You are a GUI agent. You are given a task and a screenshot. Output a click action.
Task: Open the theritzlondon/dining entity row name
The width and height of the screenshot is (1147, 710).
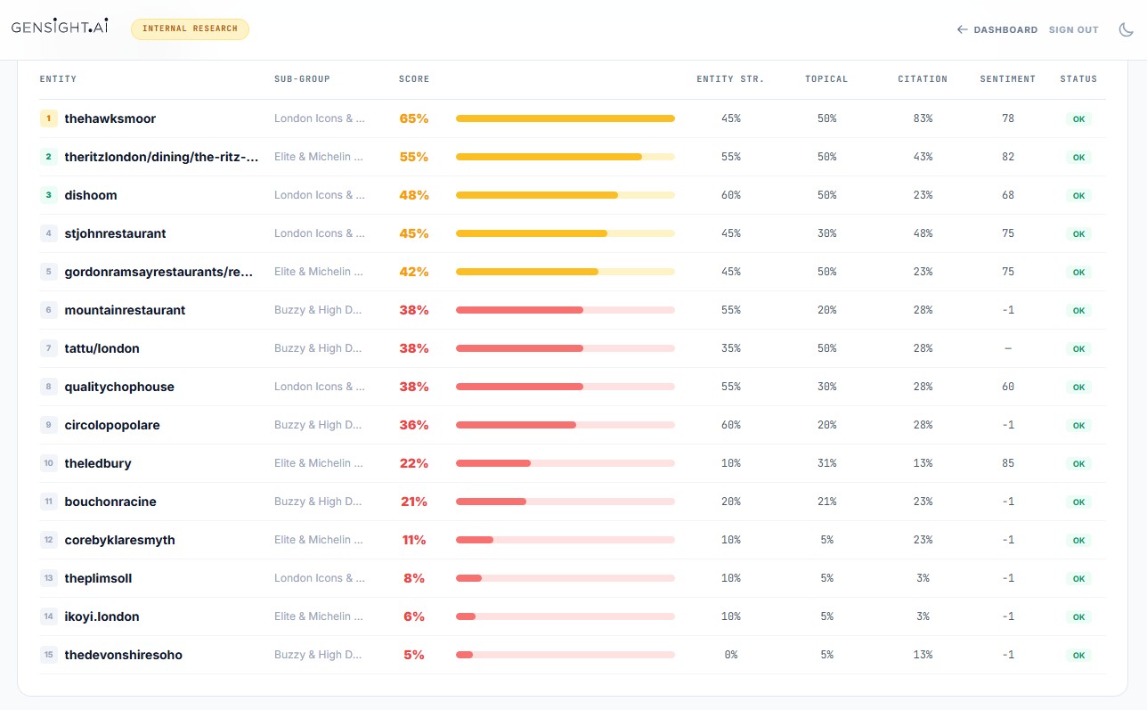162,157
